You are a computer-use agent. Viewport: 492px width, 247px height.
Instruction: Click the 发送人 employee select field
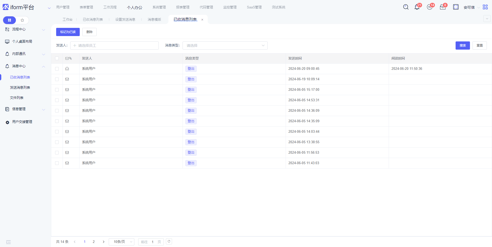(x=114, y=46)
